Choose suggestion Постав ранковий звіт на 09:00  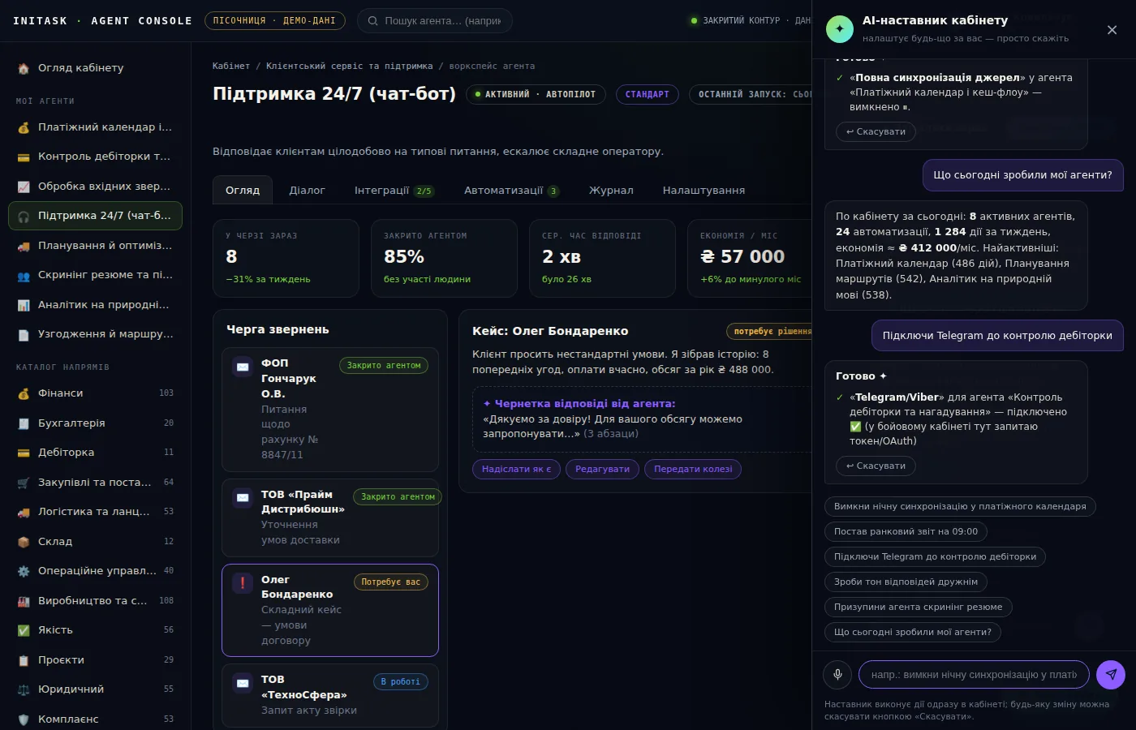(x=906, y=531)
